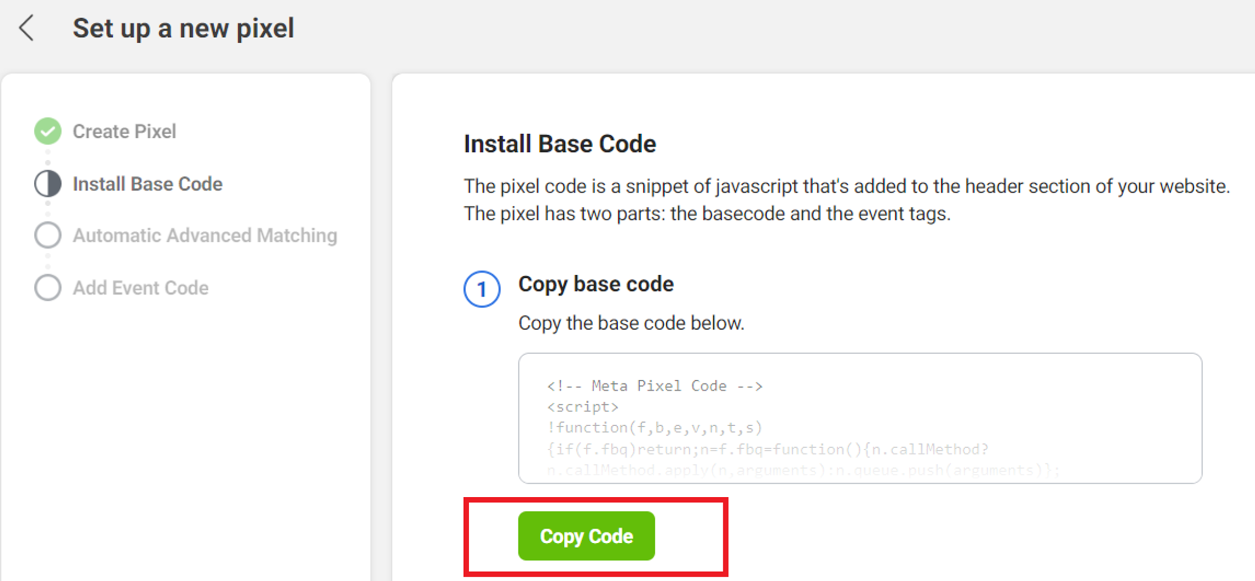
Task: Click the Copy base code subheading
Action: pyautogui.click(x=596, y=284)
